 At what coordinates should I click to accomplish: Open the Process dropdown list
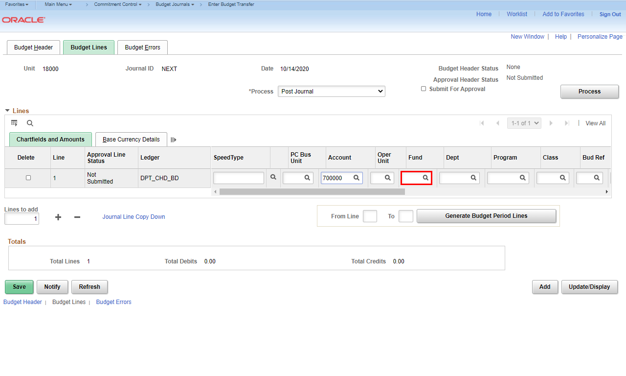tap(331, 92)
